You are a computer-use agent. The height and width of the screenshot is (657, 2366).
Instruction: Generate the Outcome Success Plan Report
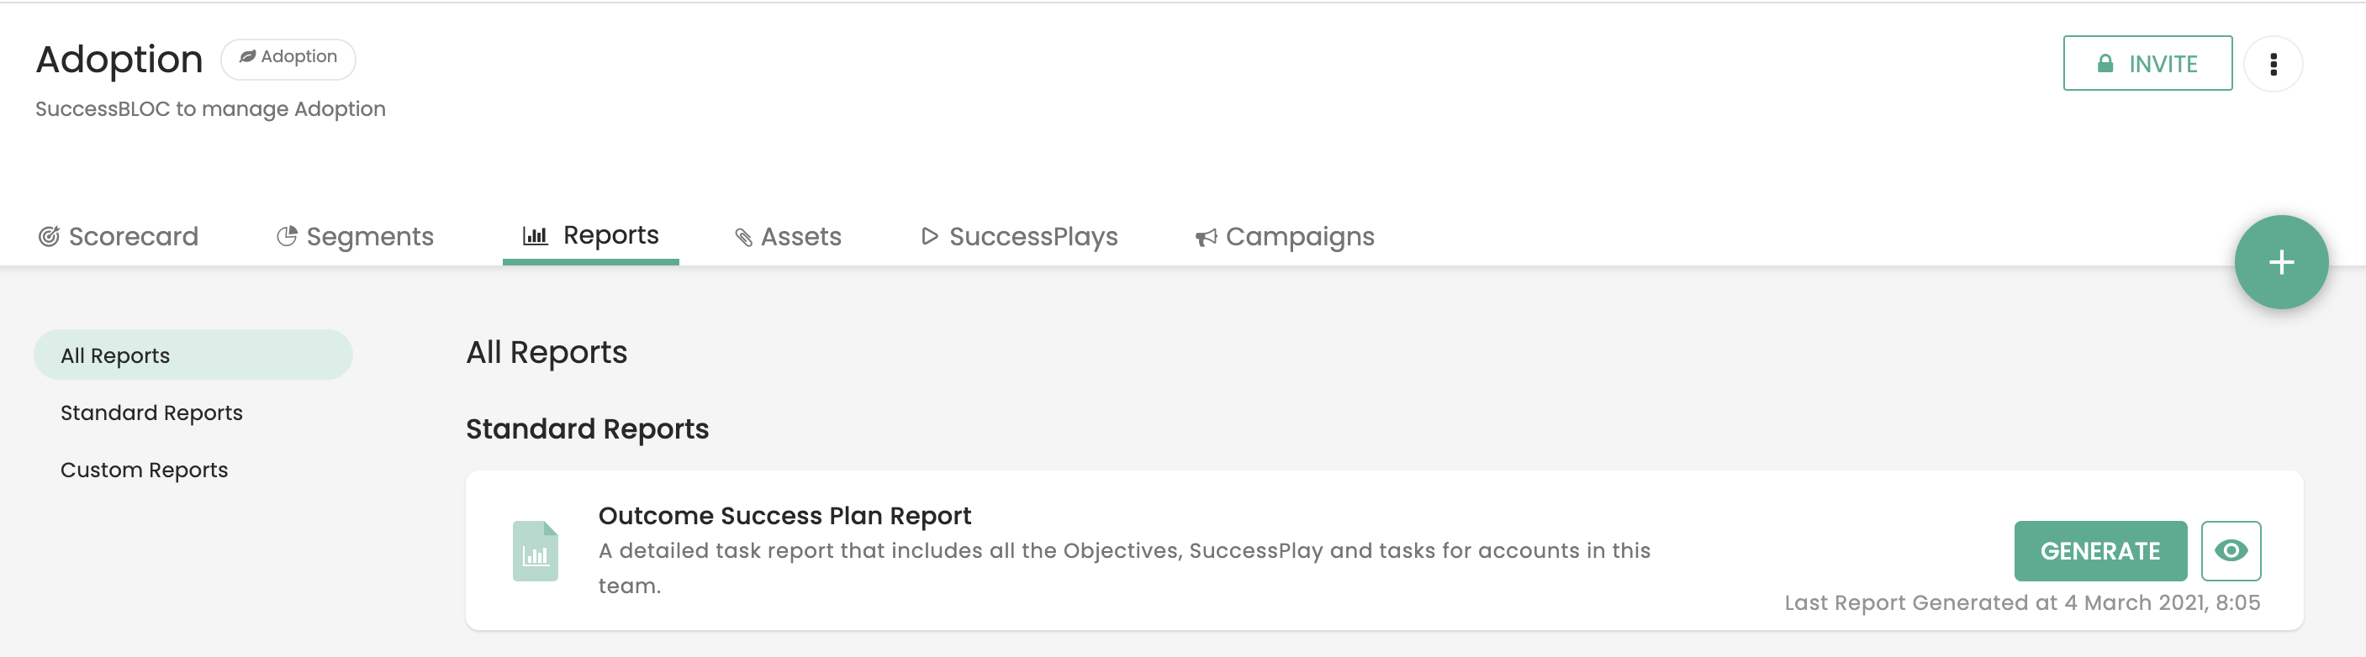[x=2100, y=550]
